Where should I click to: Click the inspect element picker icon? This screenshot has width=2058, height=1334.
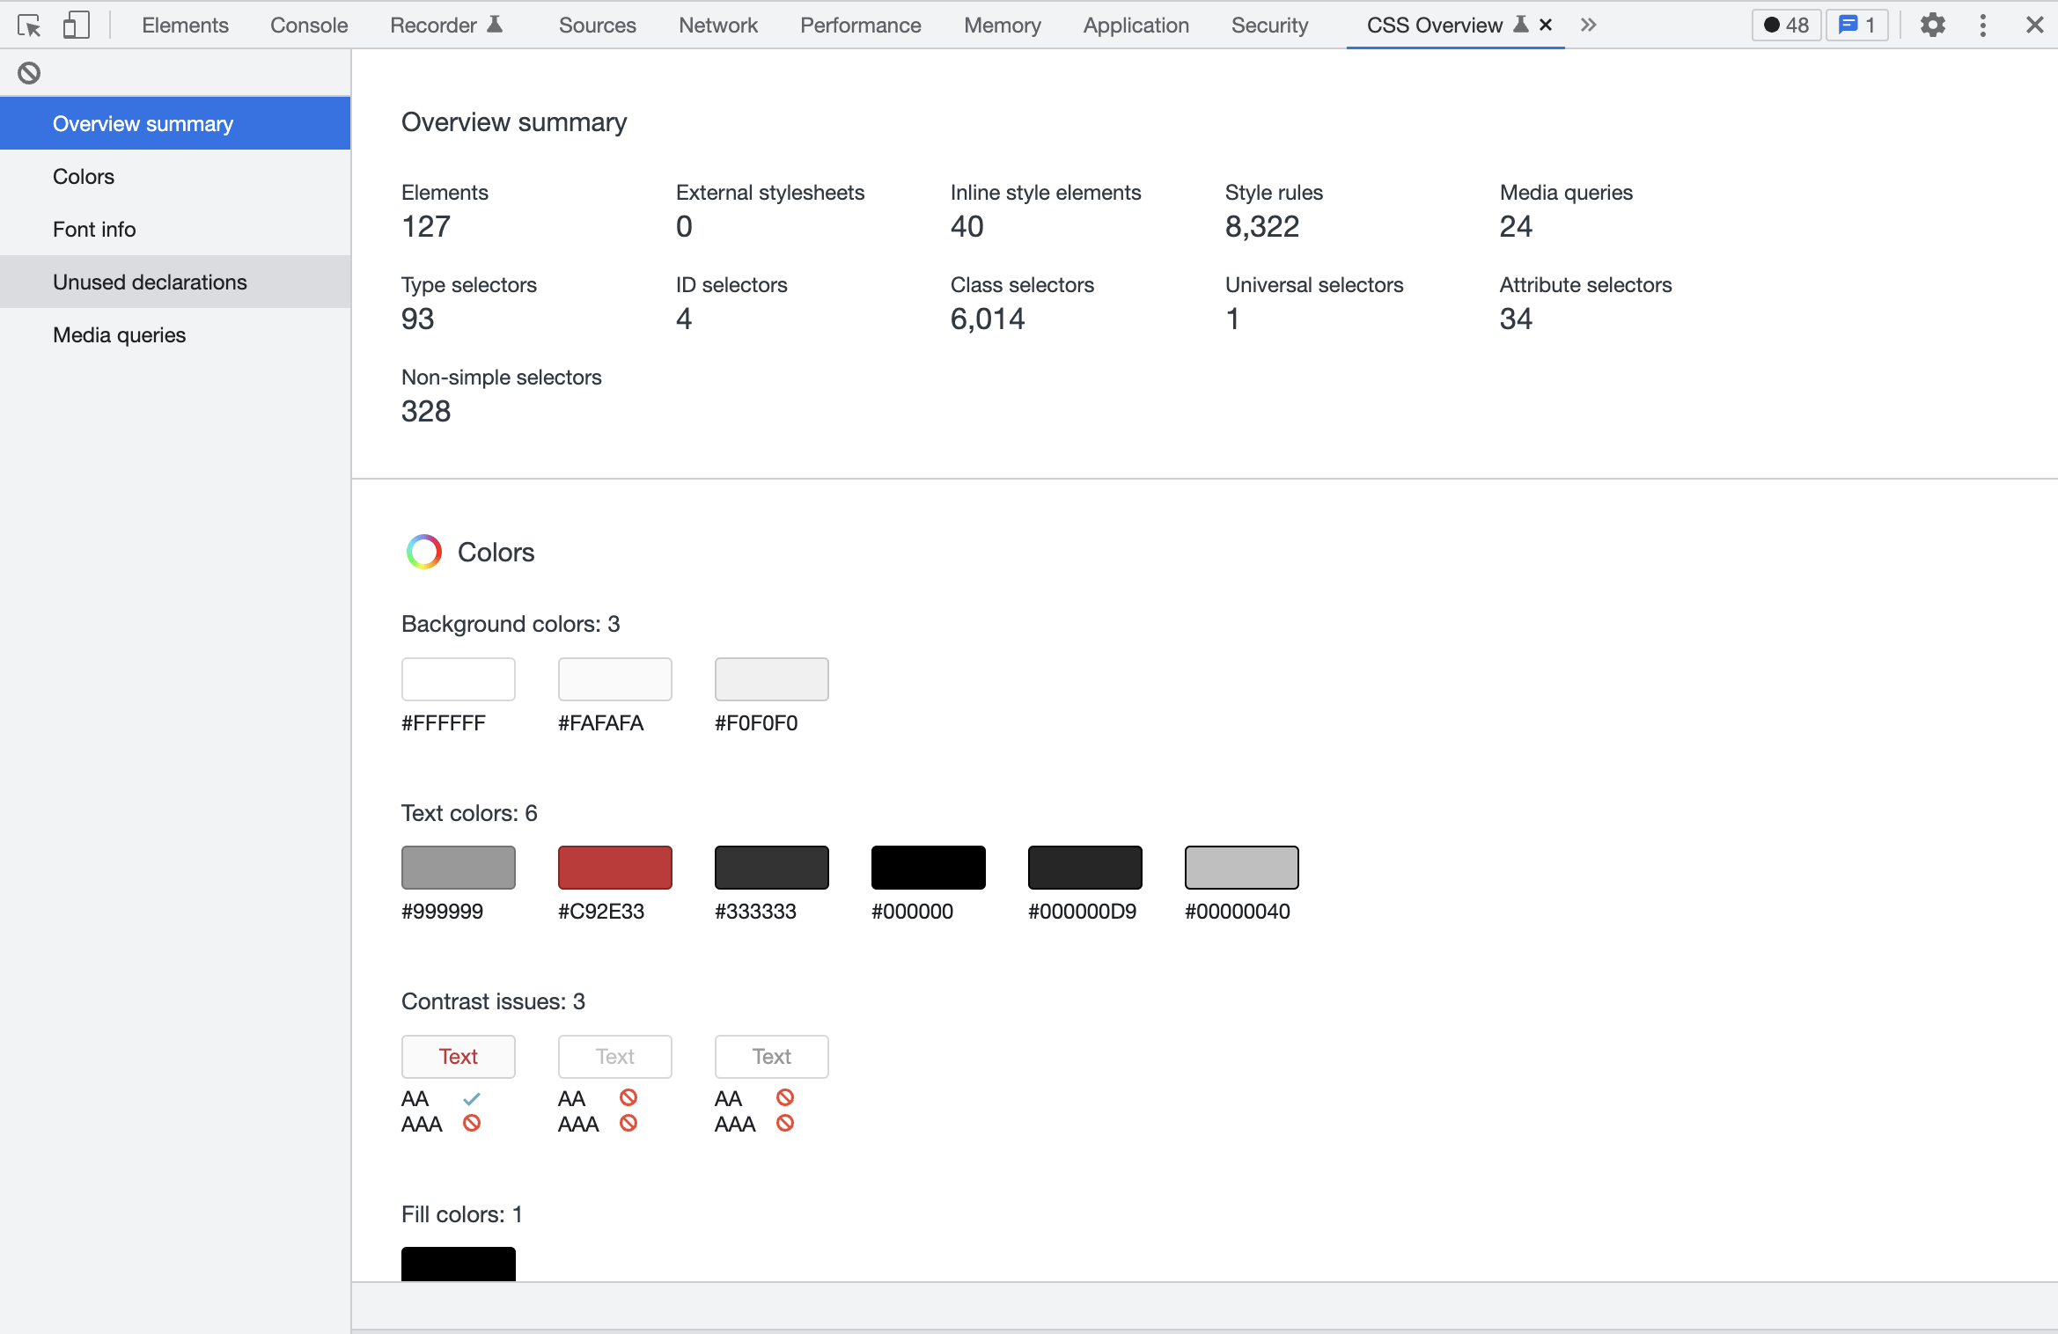coord(29,26)
